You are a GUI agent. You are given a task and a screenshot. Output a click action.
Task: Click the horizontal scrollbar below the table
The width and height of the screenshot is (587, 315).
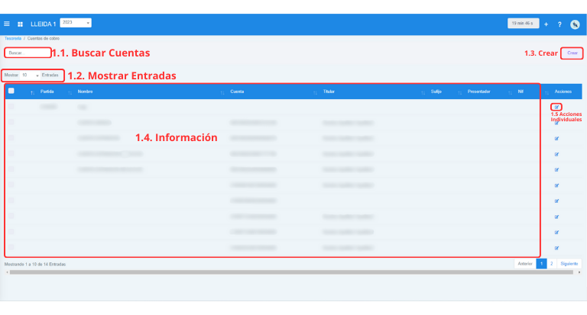coord(291,272)
